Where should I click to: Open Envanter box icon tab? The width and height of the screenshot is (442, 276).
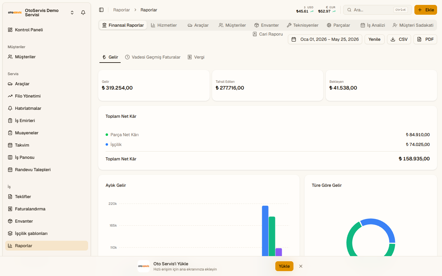pos(267,25)
